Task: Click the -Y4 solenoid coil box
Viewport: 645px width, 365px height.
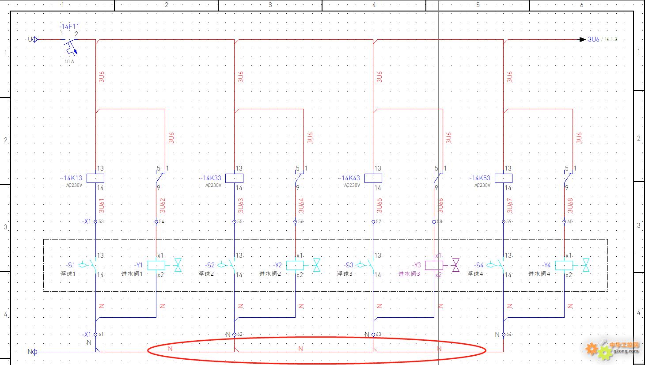Action: tap(564, 265)
